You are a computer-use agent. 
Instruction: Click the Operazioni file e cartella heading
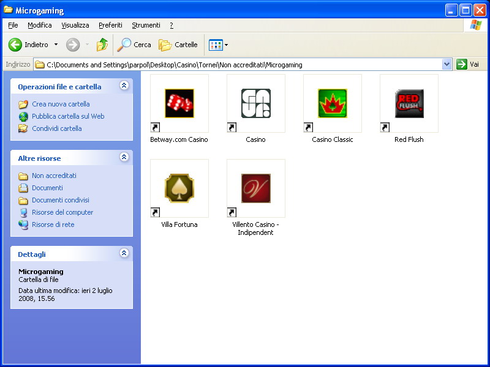(x=59, y=87)
